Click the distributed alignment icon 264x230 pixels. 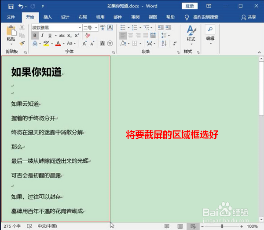click(153, 35)
